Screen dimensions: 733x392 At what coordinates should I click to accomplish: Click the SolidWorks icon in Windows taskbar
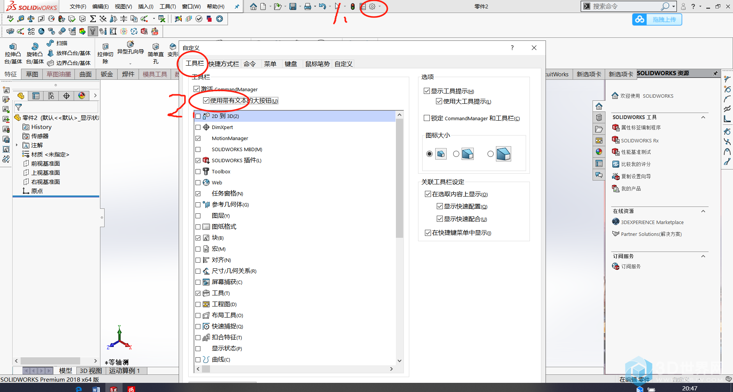tap(113, 389)
